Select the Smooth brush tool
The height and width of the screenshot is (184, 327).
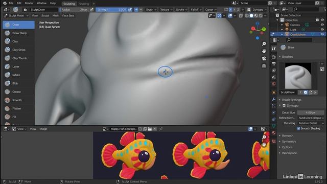18,100
